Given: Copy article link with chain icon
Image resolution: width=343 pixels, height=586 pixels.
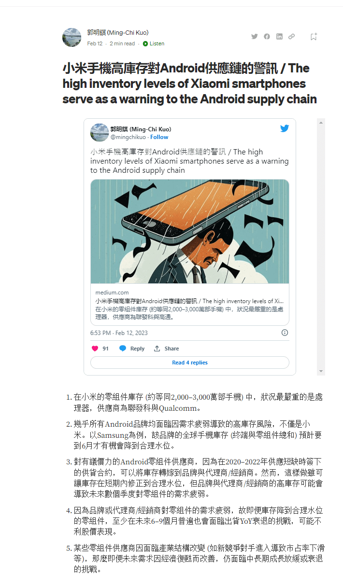Looking at the screenshot, I should 292,36.
